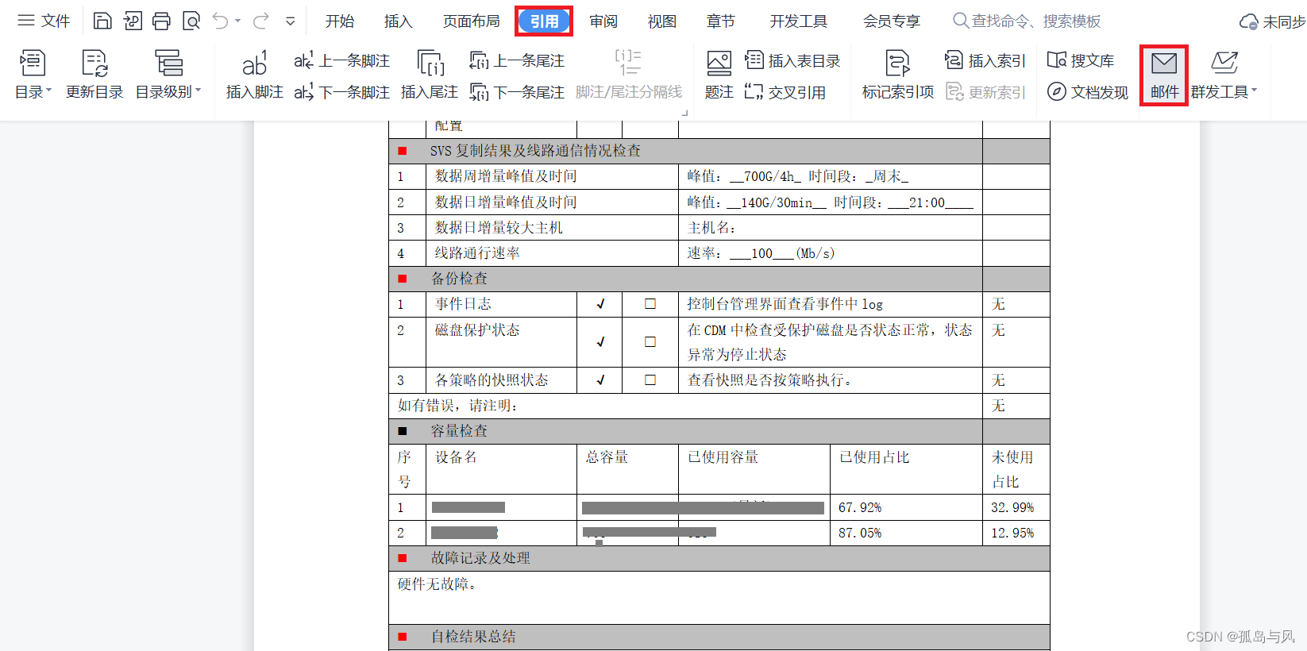Click the Print icon

point(161,21)
